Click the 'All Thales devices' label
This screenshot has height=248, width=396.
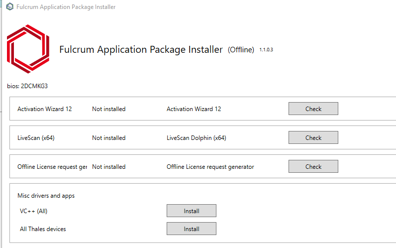point(43,229)
